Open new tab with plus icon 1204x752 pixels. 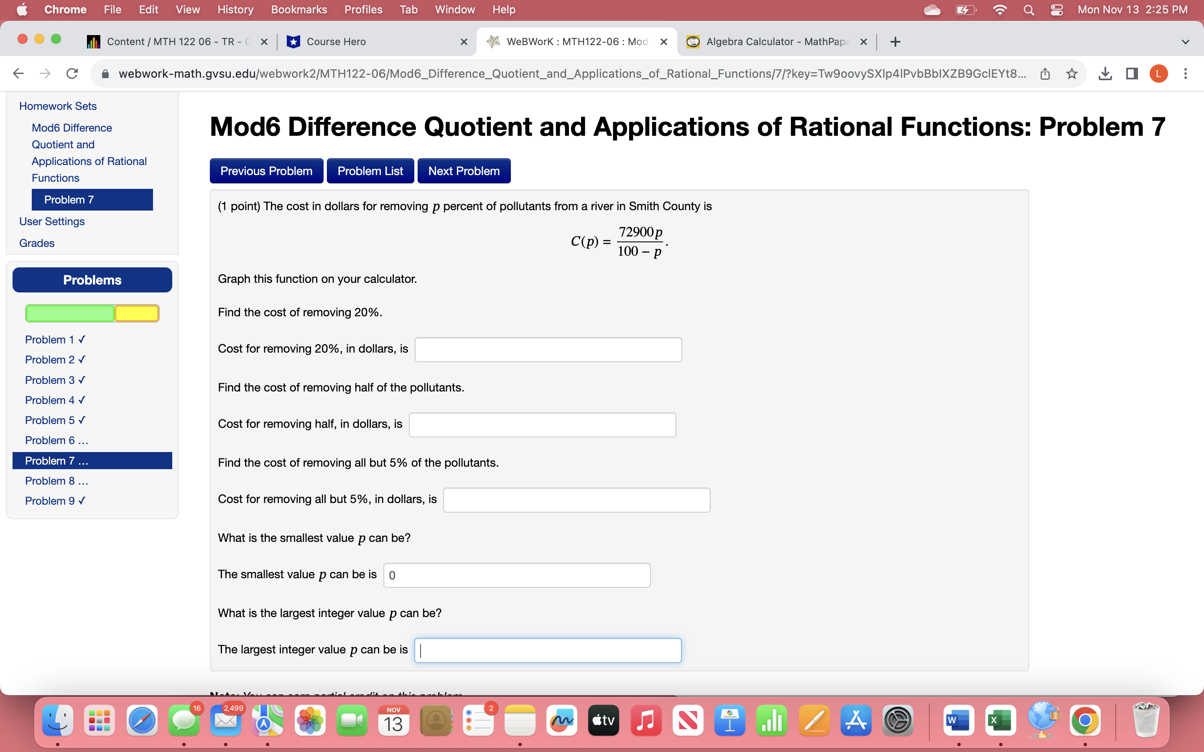895,42
